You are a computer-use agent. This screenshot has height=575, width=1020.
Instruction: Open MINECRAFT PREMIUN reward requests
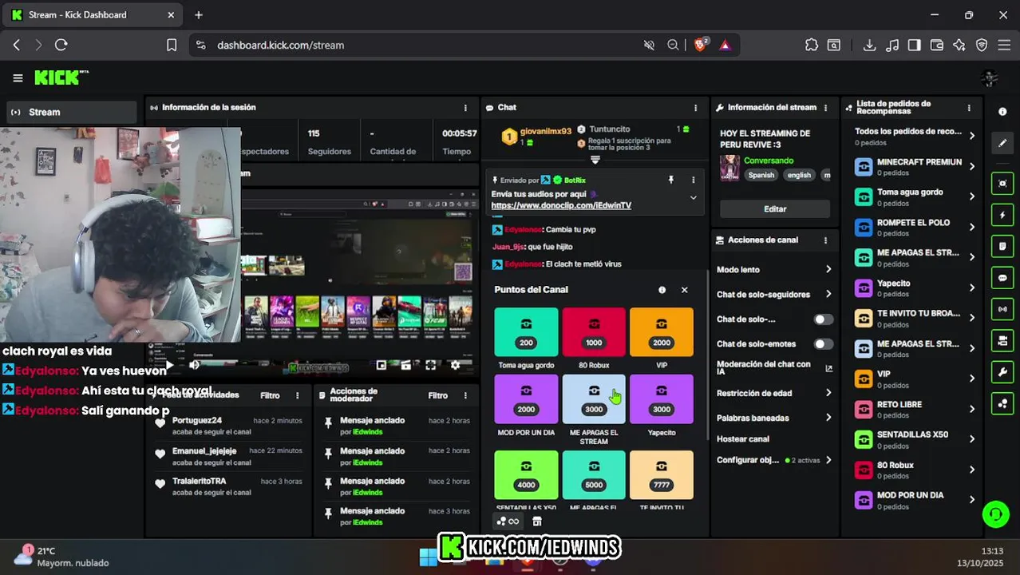[915, 166]
